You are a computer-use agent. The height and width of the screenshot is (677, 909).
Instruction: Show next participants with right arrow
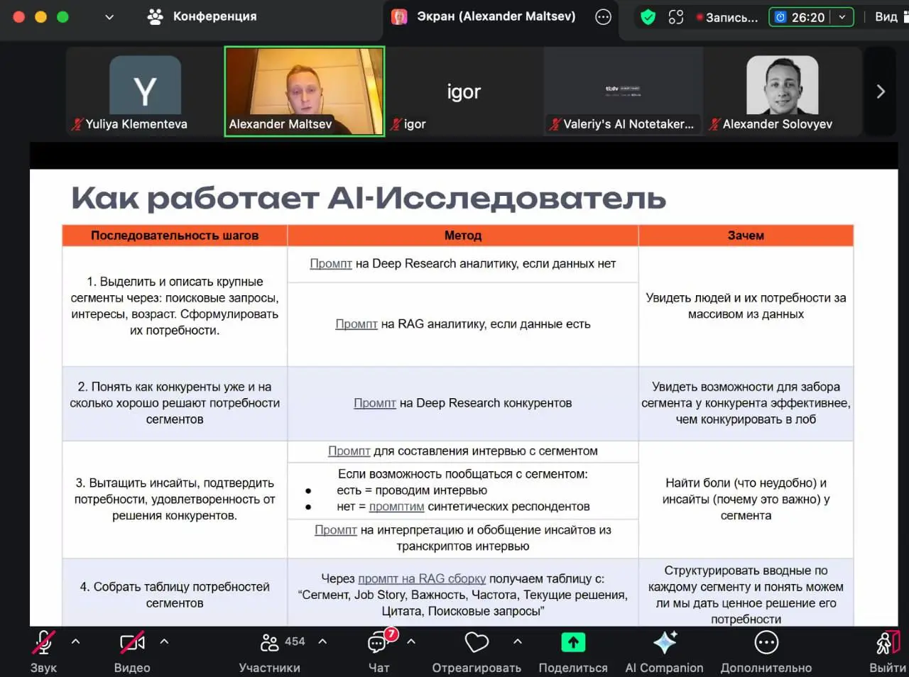(881, 92)
